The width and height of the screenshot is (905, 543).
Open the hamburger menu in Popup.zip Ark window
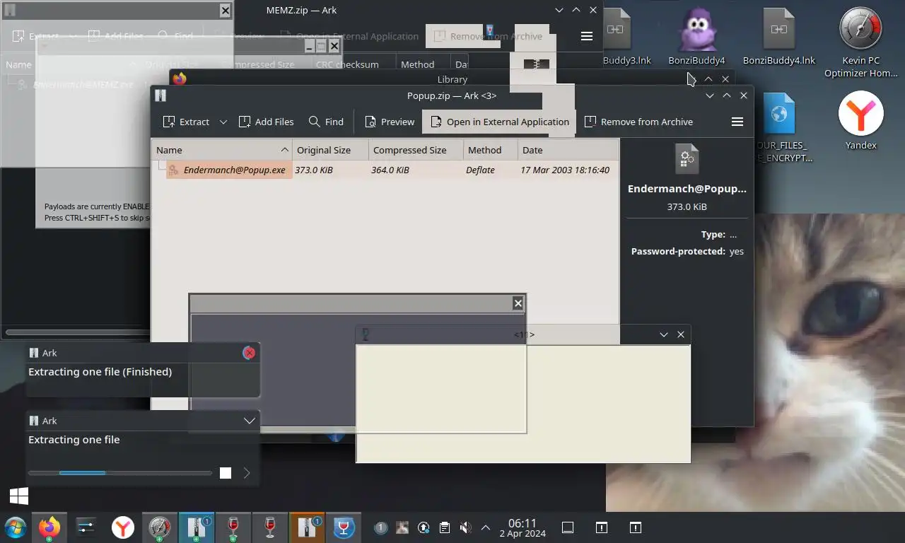[x=737, y=122]
